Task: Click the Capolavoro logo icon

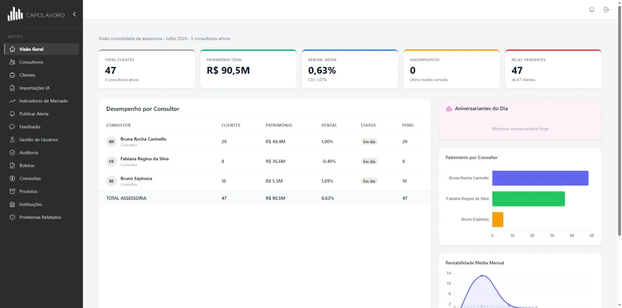Action: [15, 14]
